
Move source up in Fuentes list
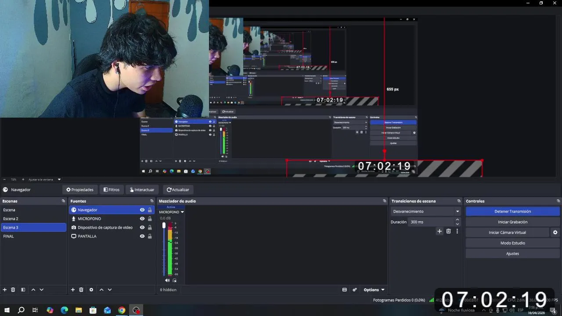pyautogui.click(x=101, y=290)
